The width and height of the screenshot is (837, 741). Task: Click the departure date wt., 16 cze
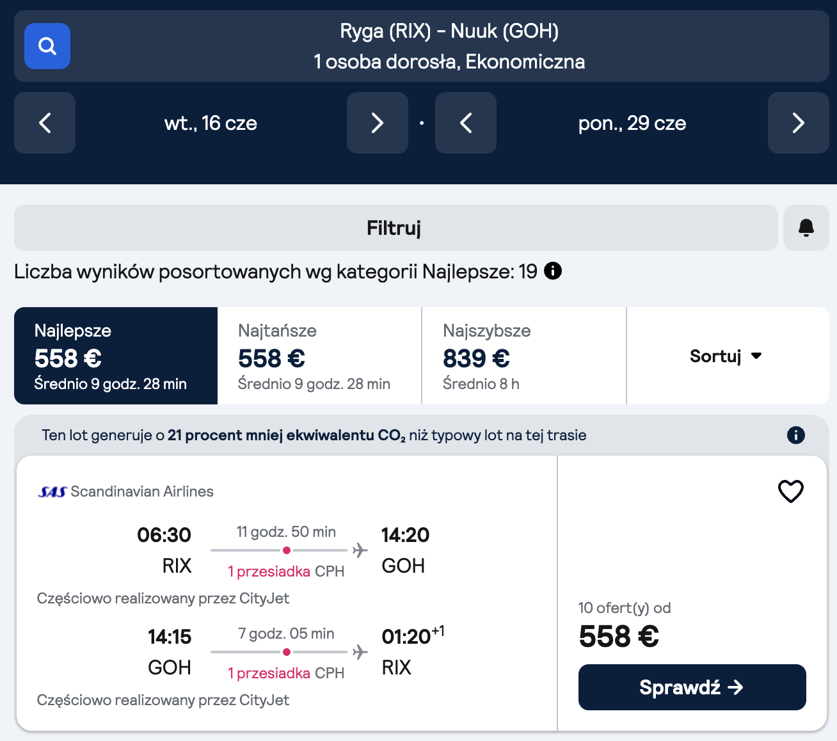(211, 123)
